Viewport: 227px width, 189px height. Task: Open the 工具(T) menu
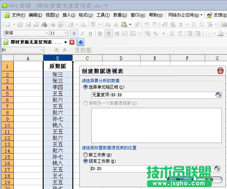pos(103,15)
